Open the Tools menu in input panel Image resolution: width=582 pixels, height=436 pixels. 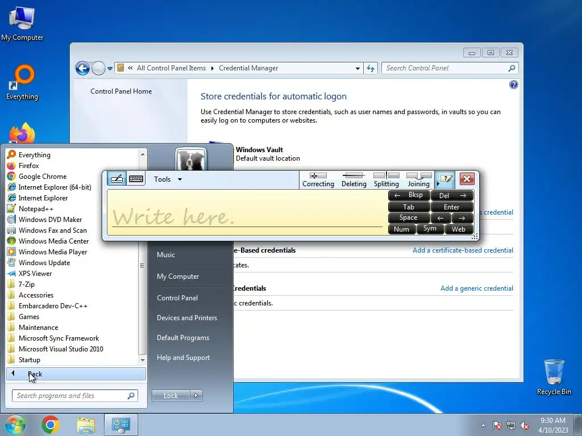click(168, 179)
